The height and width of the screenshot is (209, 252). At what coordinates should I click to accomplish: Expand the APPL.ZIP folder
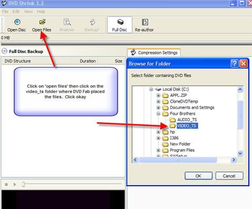[x=158, y=95]
